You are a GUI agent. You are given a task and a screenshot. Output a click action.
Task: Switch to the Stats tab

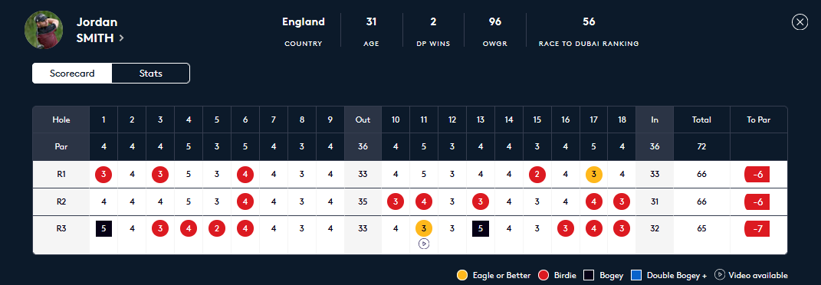151,74
